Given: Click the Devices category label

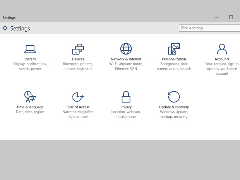Looking at the screenshot, I should [x=78, y=59].
